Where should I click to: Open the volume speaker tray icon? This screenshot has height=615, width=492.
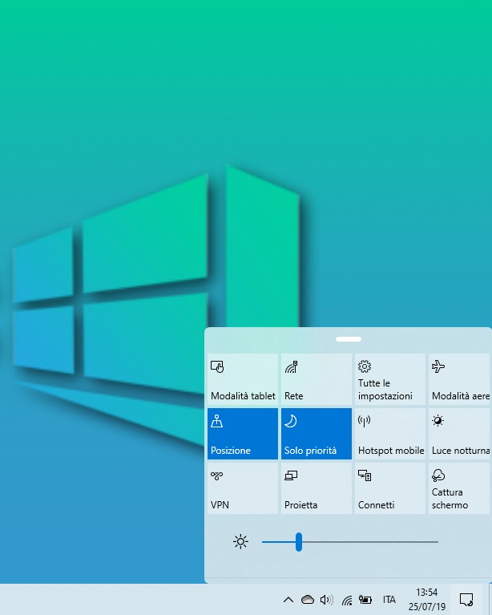[327, 599]
